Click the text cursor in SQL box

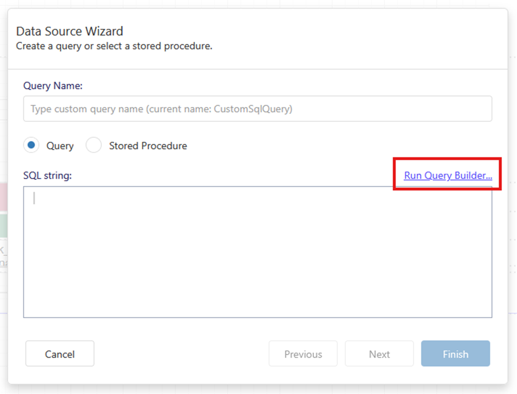coord(34,198)
